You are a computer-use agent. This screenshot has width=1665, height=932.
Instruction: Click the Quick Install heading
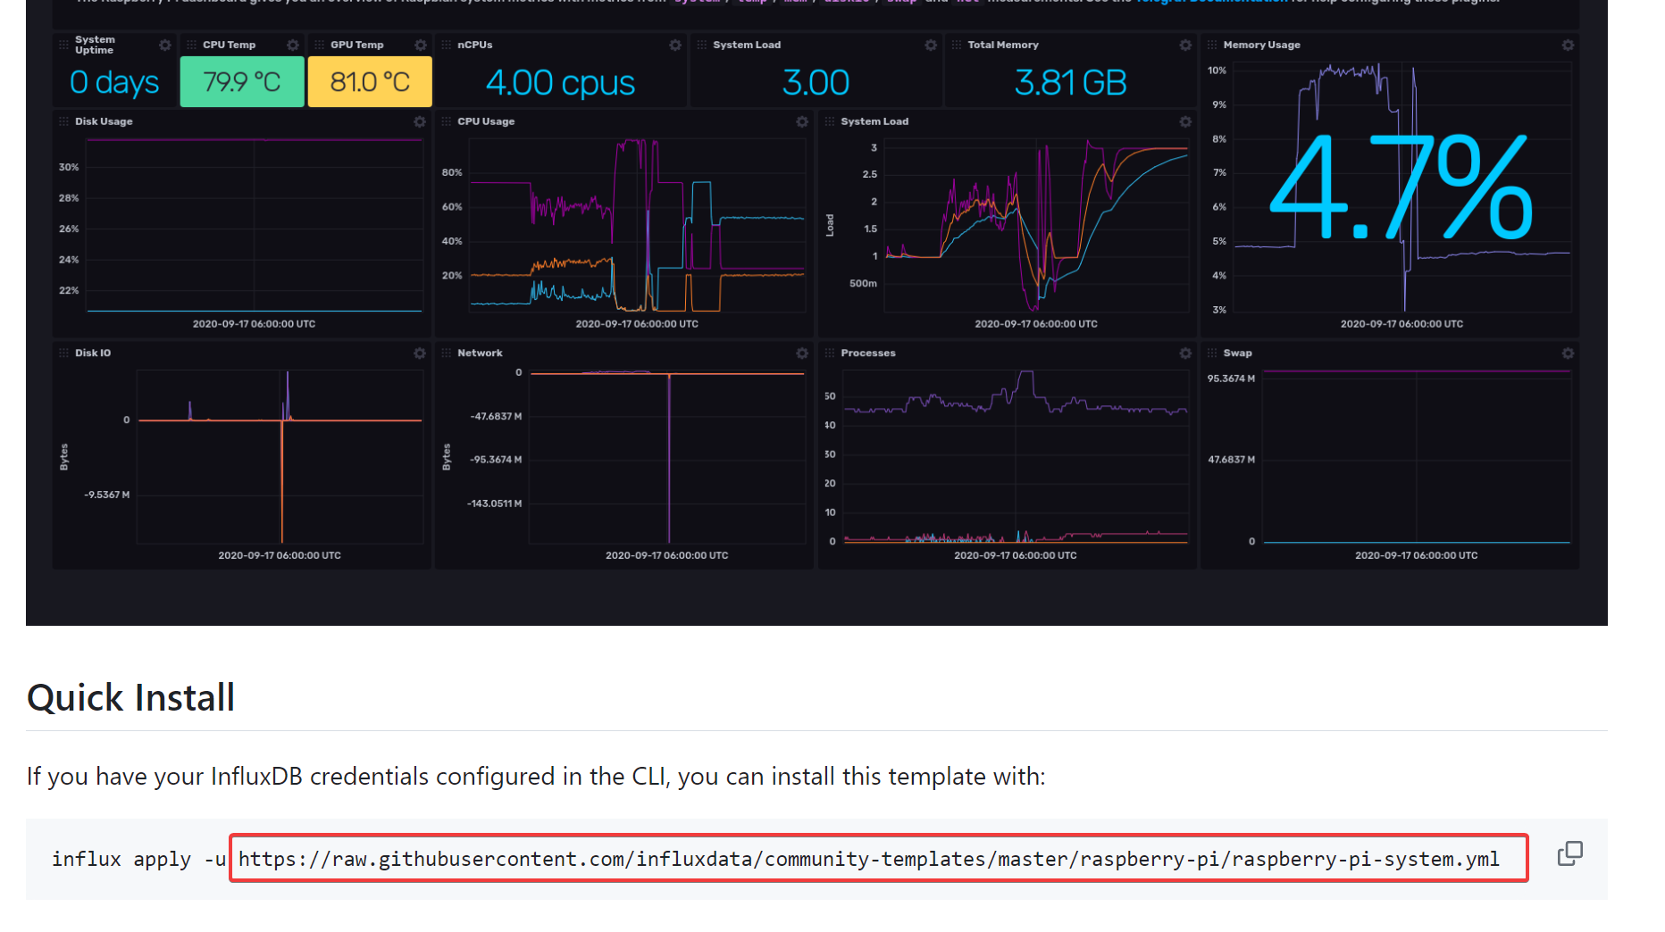coord(131,697)
